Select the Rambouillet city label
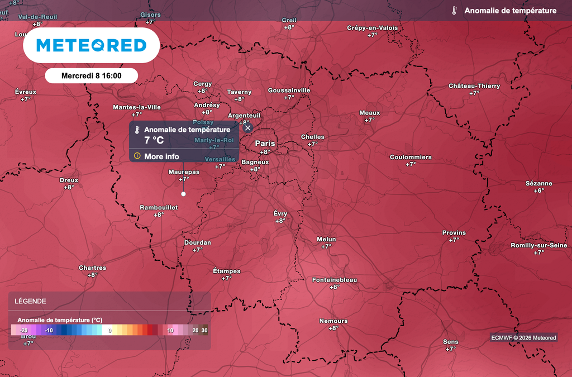Viewport: 572px width, 377px height. pyautogui.click(x=158, y=207)
